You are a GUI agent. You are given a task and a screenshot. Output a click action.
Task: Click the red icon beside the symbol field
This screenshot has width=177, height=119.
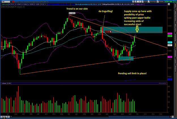13,2
